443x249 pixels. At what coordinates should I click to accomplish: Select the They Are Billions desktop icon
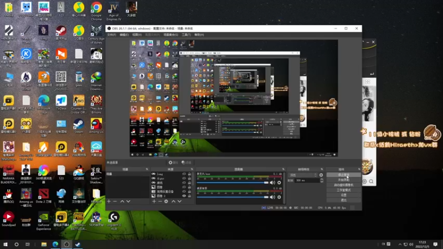pos(96,104)
